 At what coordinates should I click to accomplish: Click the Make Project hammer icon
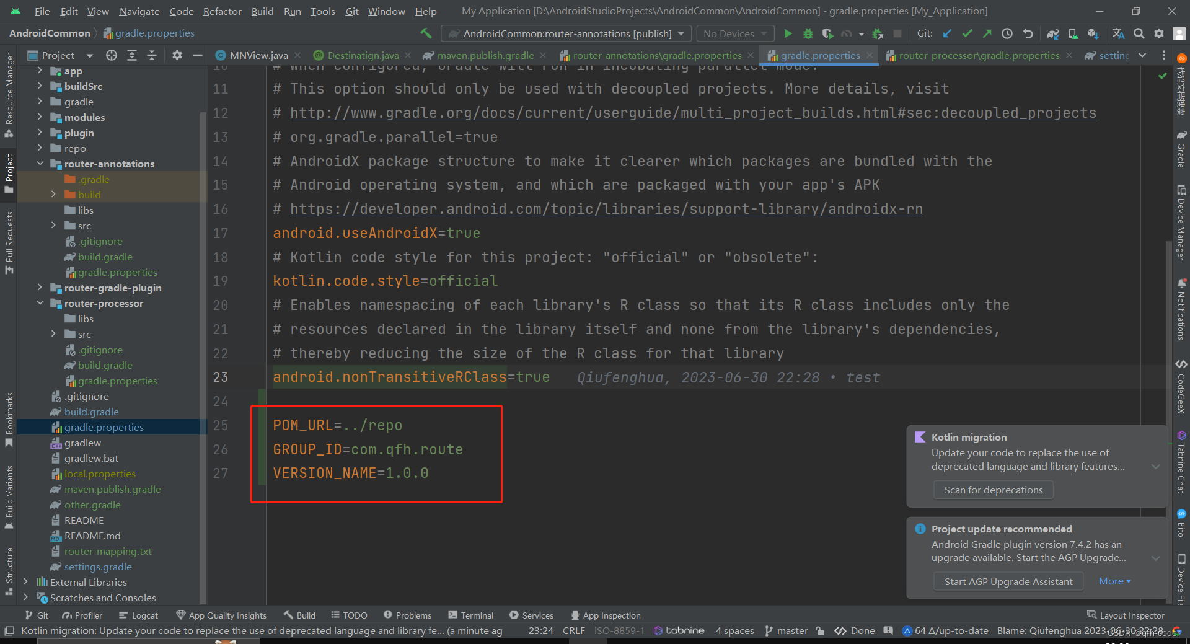(x=426, y=33)
